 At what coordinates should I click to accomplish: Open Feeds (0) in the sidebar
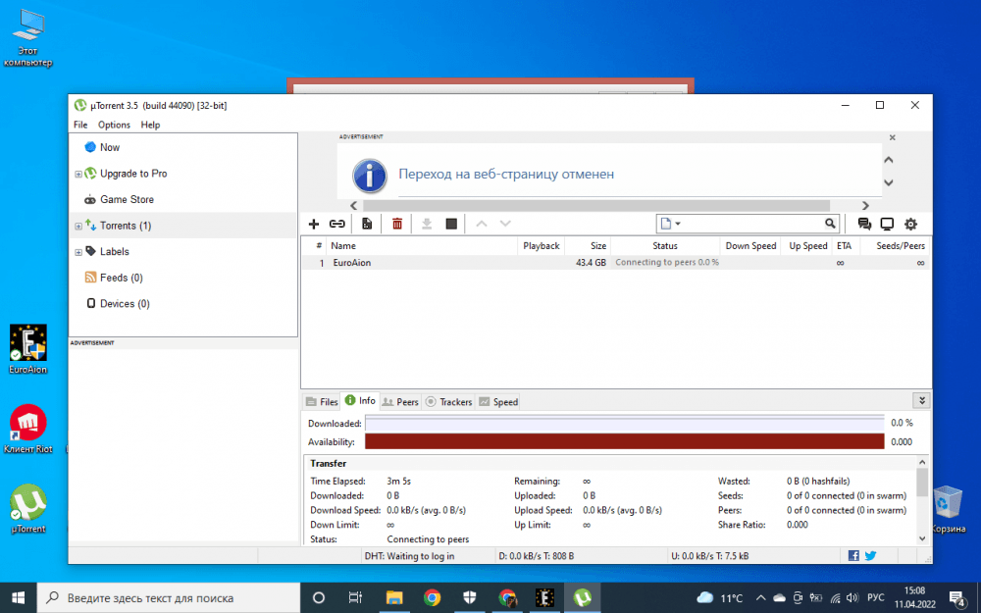[x=121, y=278]
